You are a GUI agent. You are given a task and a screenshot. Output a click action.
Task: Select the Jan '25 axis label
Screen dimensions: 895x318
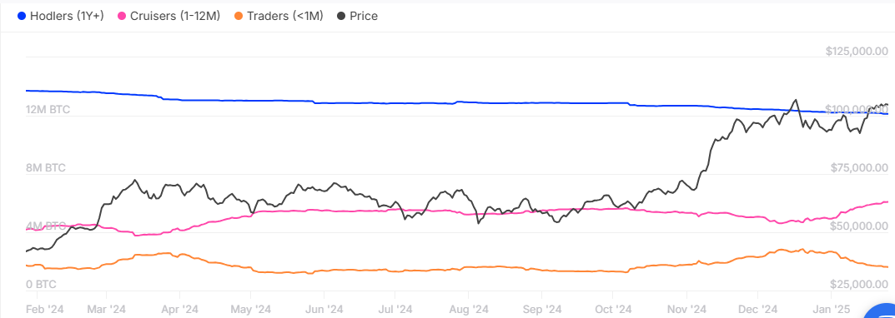tap(831, 309)
